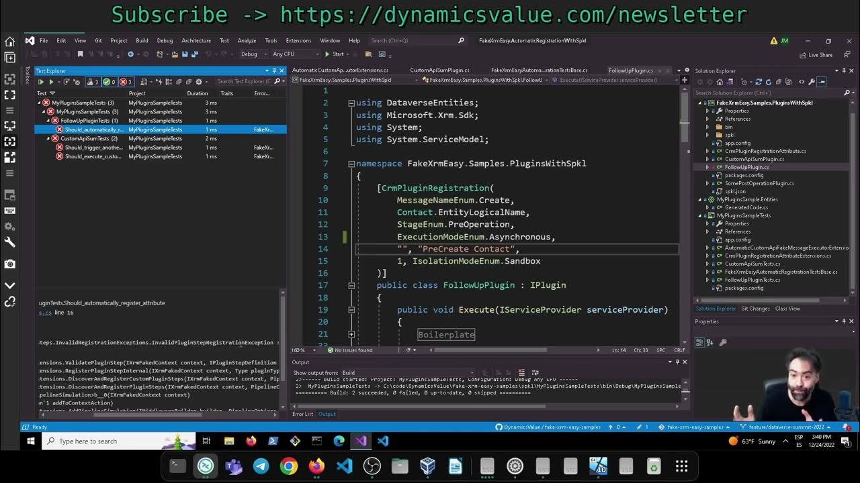
Task: Click the Visual Studio taskbar icon
Action: click(x=361, y=441)
